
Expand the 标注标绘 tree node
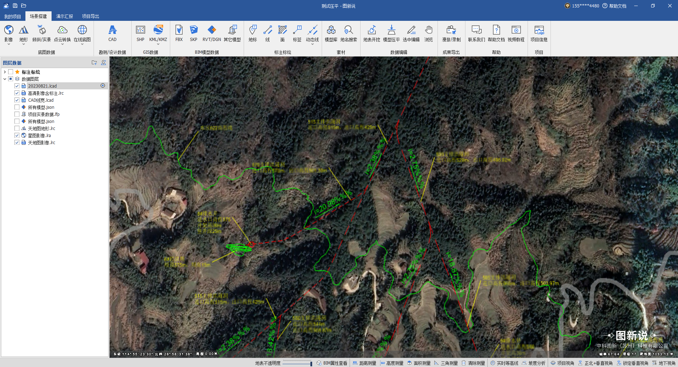pyautogui.click(x=5, y=72)
